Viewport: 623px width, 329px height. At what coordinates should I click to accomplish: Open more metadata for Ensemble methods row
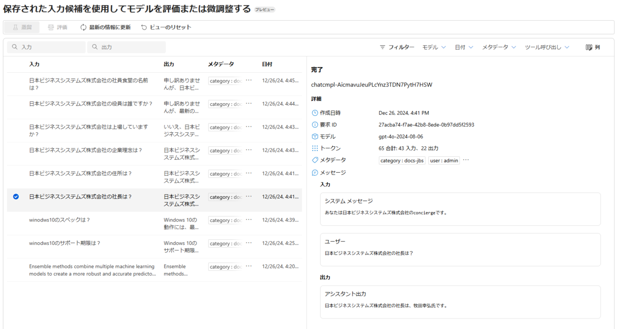(x=249, y=267)
